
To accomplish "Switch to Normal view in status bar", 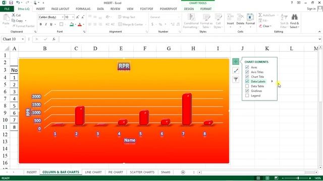I will coord(258,178).
